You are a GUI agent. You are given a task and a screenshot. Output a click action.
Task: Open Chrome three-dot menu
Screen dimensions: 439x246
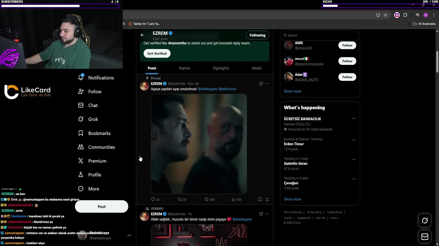[434, 15]
